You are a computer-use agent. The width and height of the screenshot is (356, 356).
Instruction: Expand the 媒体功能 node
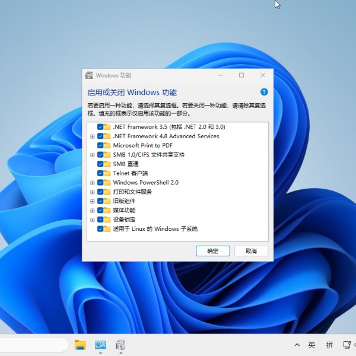point(92,211)
